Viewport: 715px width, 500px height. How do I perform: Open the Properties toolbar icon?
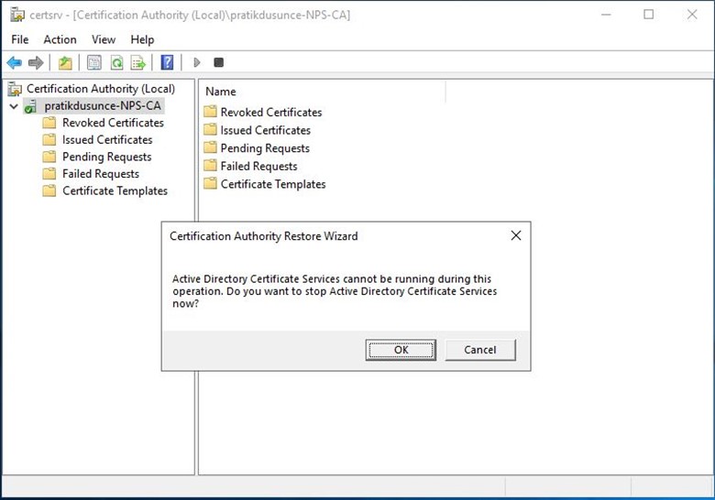93,62
